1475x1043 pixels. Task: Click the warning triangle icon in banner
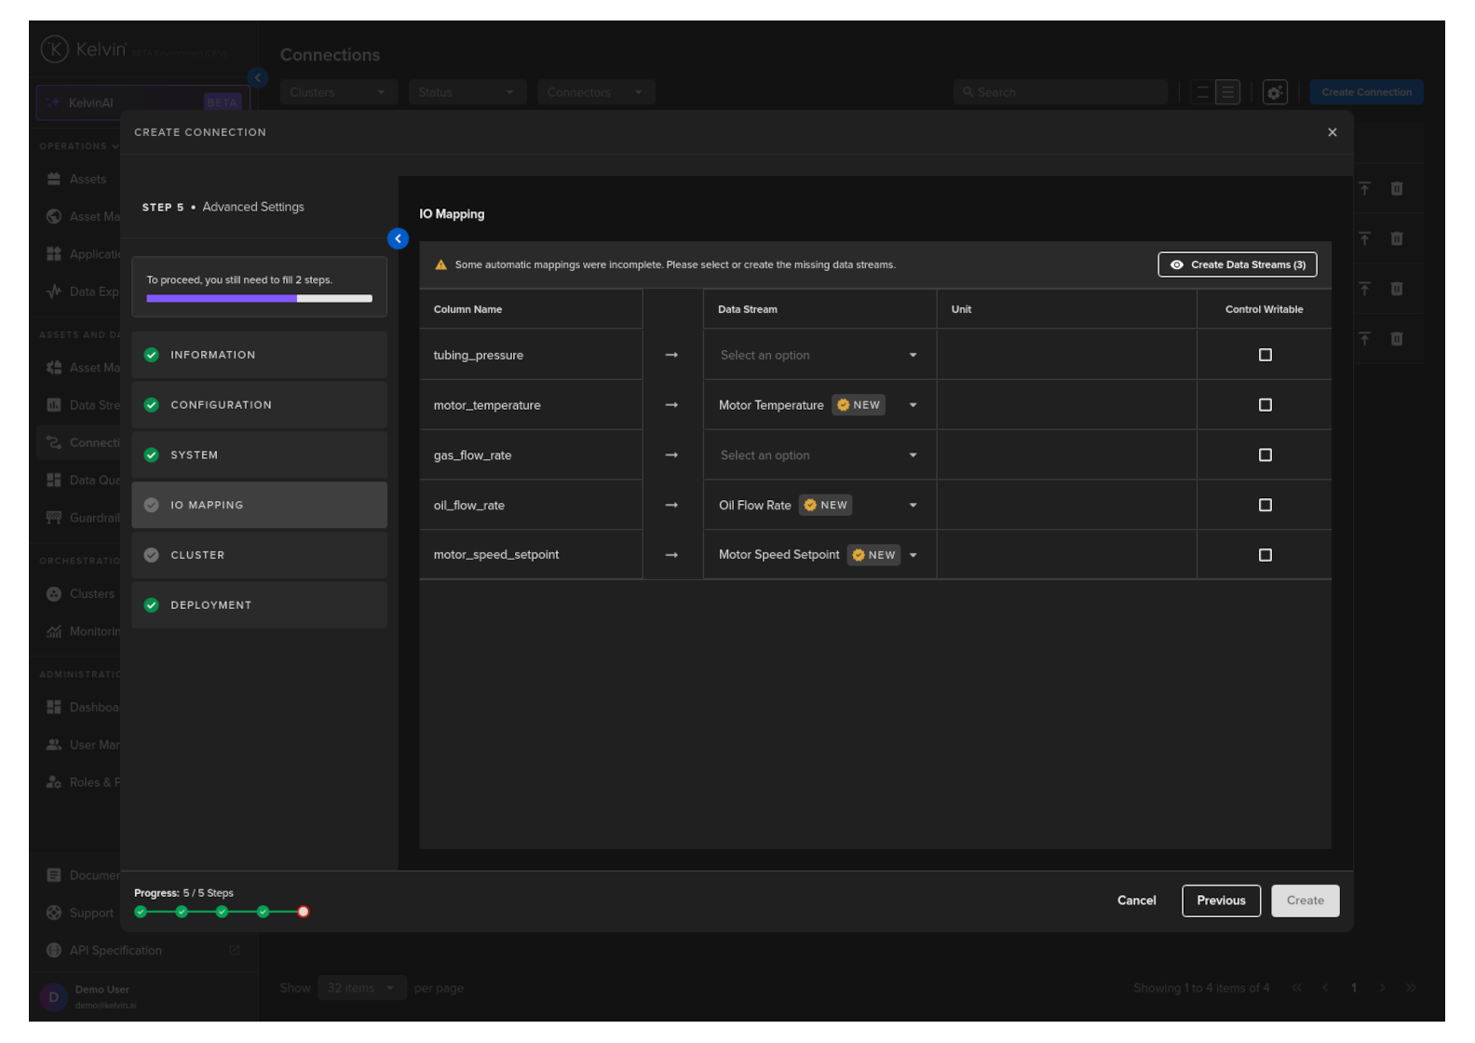[441, 265]
